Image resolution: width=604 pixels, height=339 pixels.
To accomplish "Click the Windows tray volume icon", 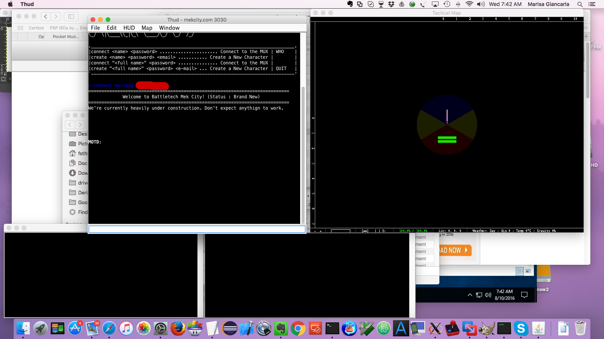I will coord(488,295).
